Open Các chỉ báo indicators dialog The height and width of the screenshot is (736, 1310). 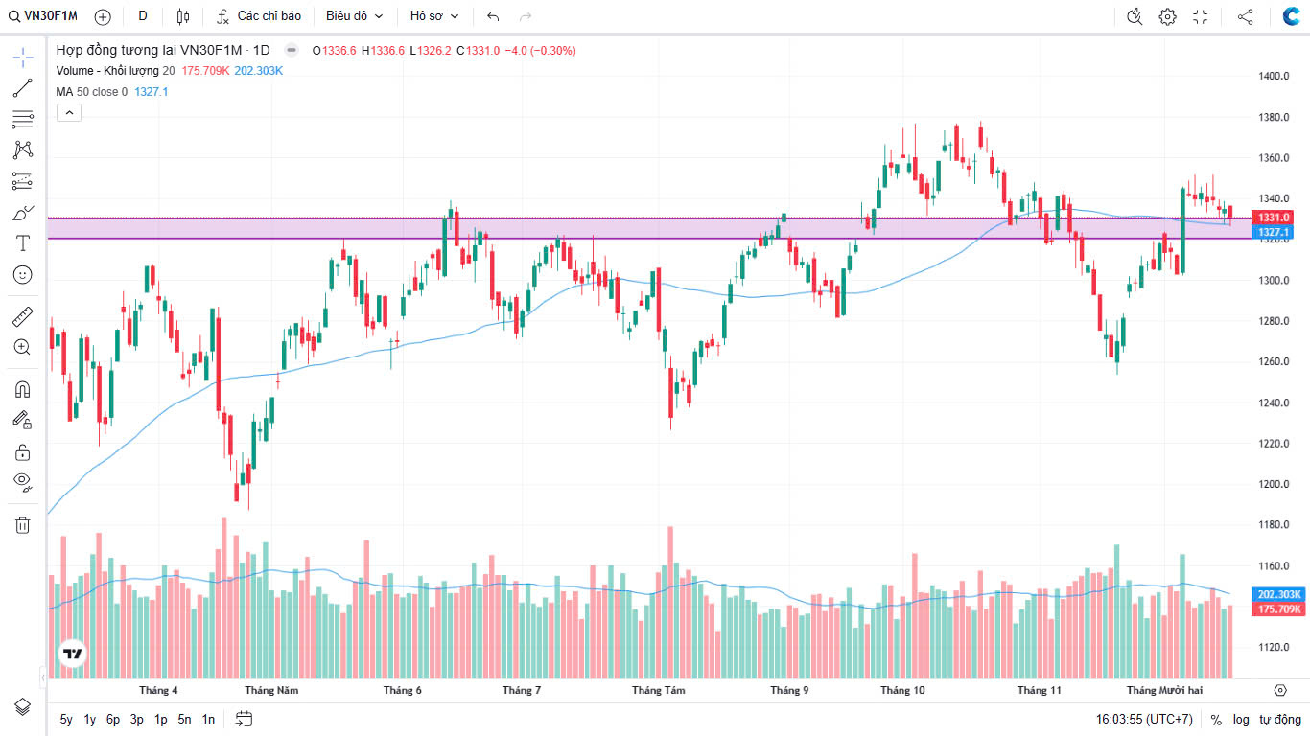pos(259,16)
